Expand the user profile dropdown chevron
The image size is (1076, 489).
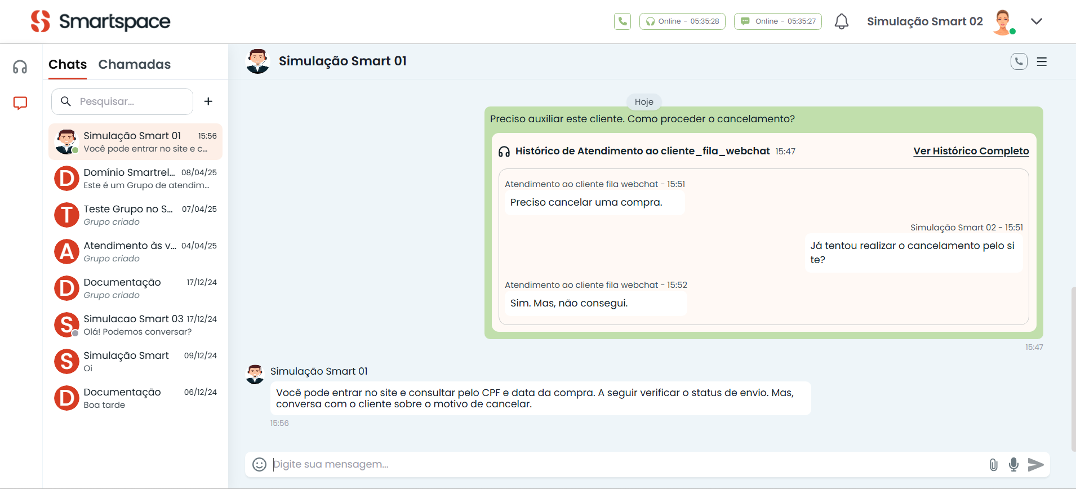pyautogui.click(x=1036, y=21)
